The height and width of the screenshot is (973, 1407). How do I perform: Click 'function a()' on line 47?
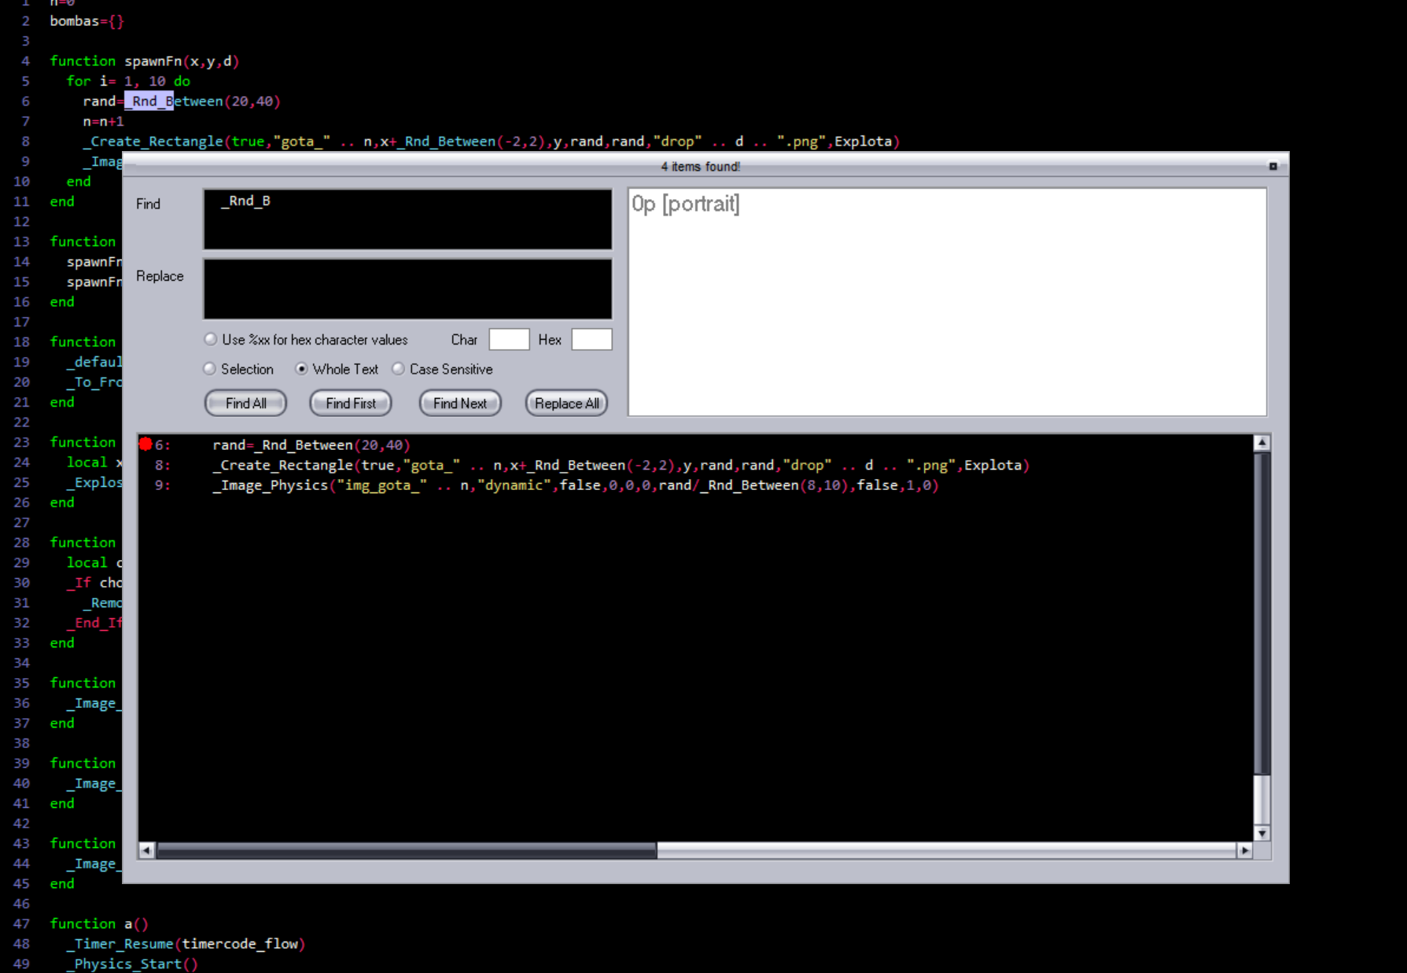point(99,924)
